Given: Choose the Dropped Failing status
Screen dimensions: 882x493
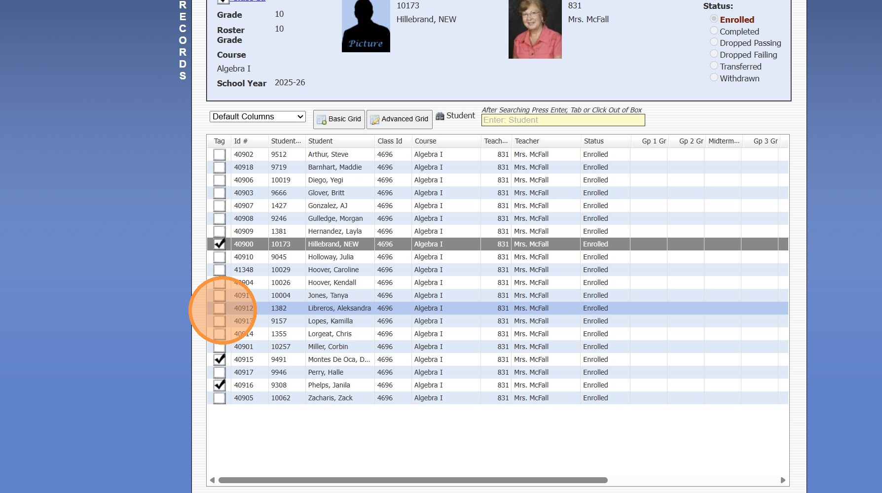Looking at the screenshot, I should (x=714, y=54).
